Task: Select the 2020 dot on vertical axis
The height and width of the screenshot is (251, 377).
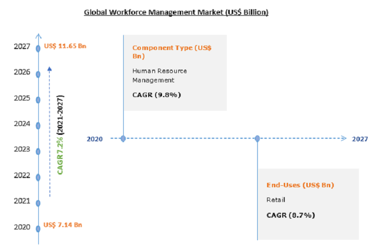Action: click(x=38, y=229)
